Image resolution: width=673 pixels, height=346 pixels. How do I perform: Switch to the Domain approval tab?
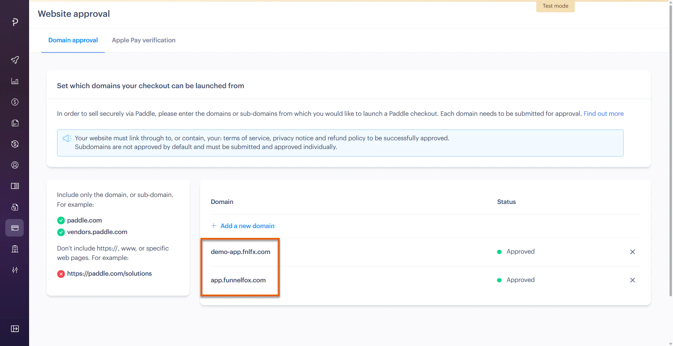(x=73, y=40)
